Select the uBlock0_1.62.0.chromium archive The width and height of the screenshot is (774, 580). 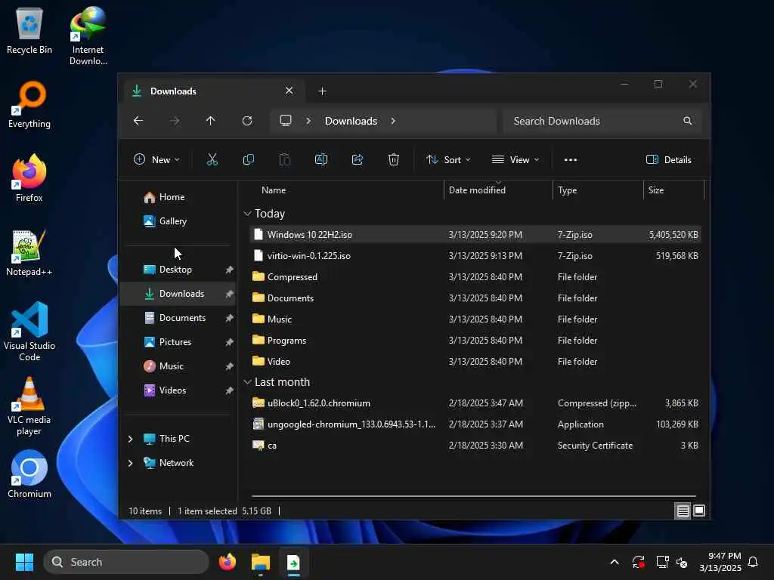pyautogui.click(x=475, y=403)
